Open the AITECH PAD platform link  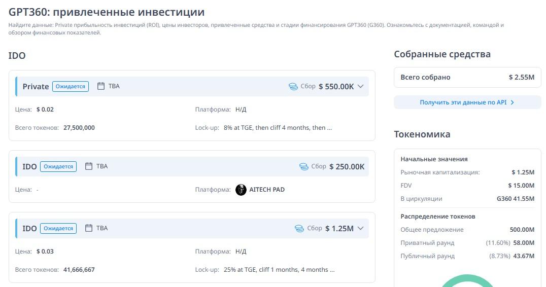[267, 190]
